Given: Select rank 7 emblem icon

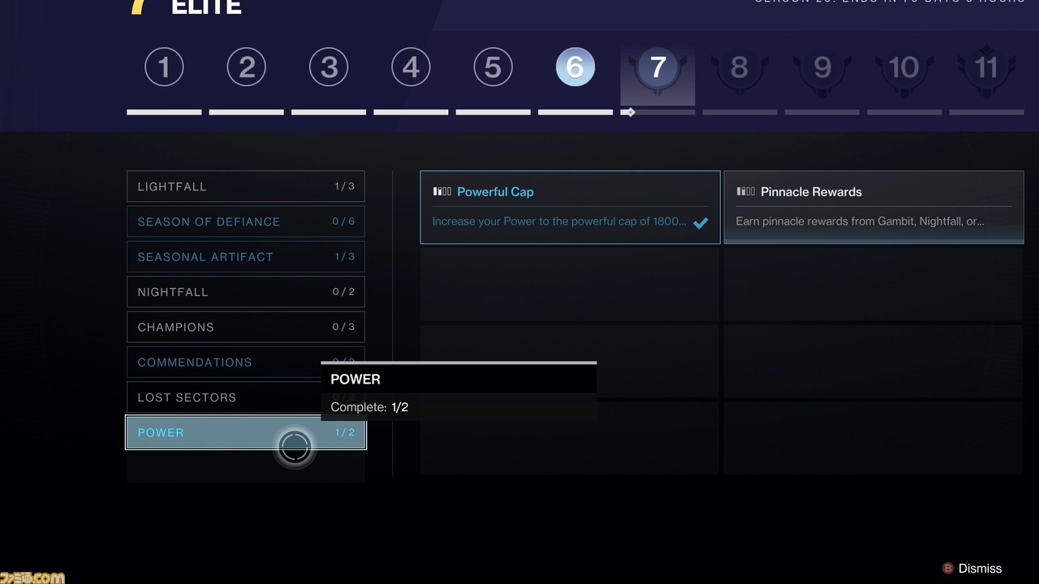Looking at the screenshot, I should (x=657, y=67).
